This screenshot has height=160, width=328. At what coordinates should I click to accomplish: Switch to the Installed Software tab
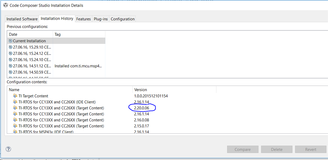(22, 19)
